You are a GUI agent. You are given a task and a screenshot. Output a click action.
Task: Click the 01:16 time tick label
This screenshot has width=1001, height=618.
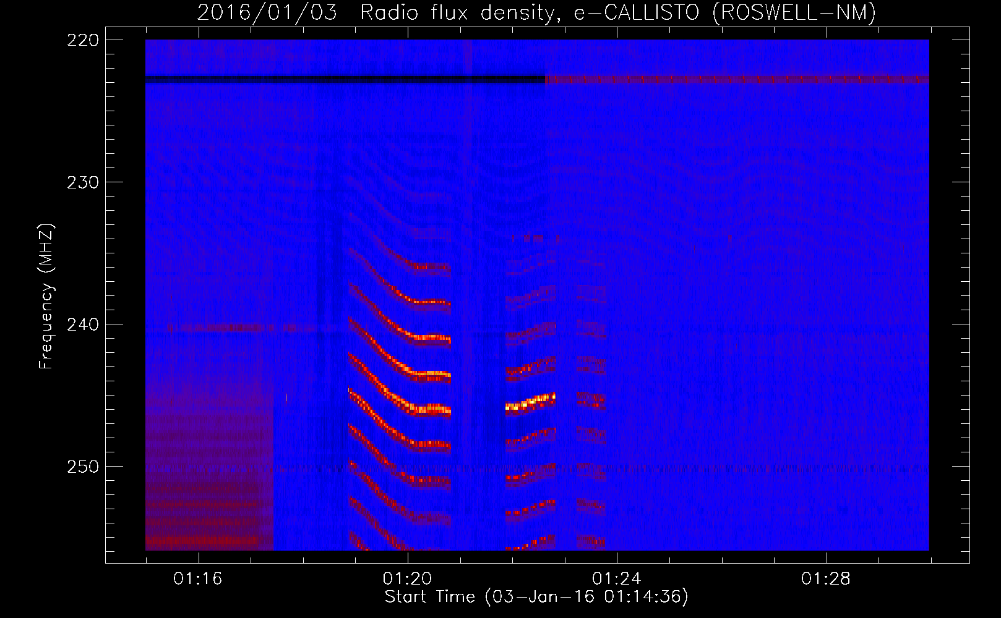coord(198,578)
